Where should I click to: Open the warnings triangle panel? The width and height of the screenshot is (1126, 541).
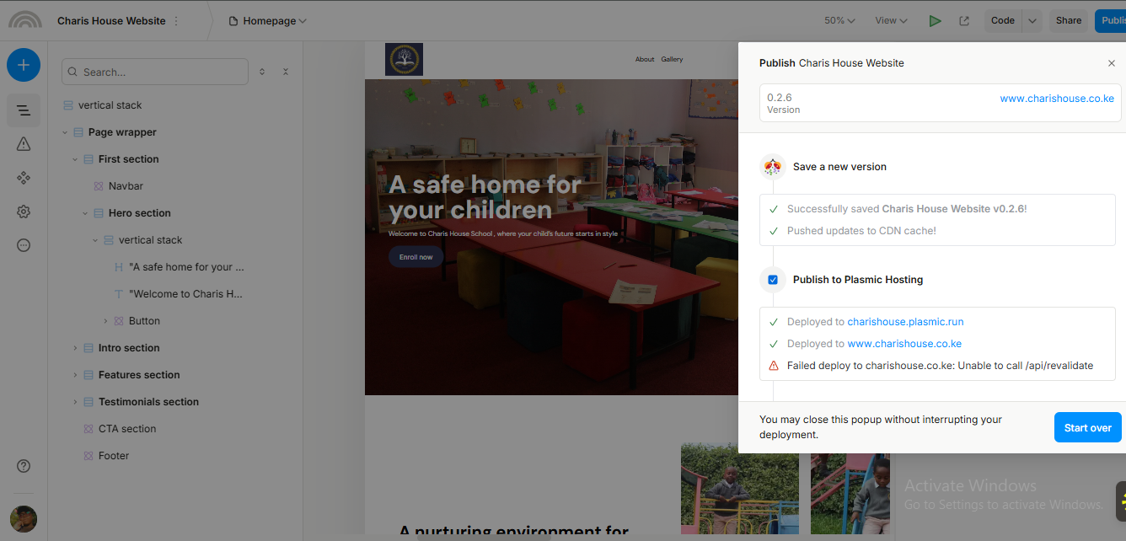point(24,144)
